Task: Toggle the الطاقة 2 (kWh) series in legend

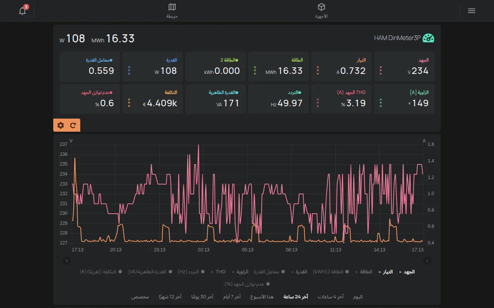Action: pos(331,272)
